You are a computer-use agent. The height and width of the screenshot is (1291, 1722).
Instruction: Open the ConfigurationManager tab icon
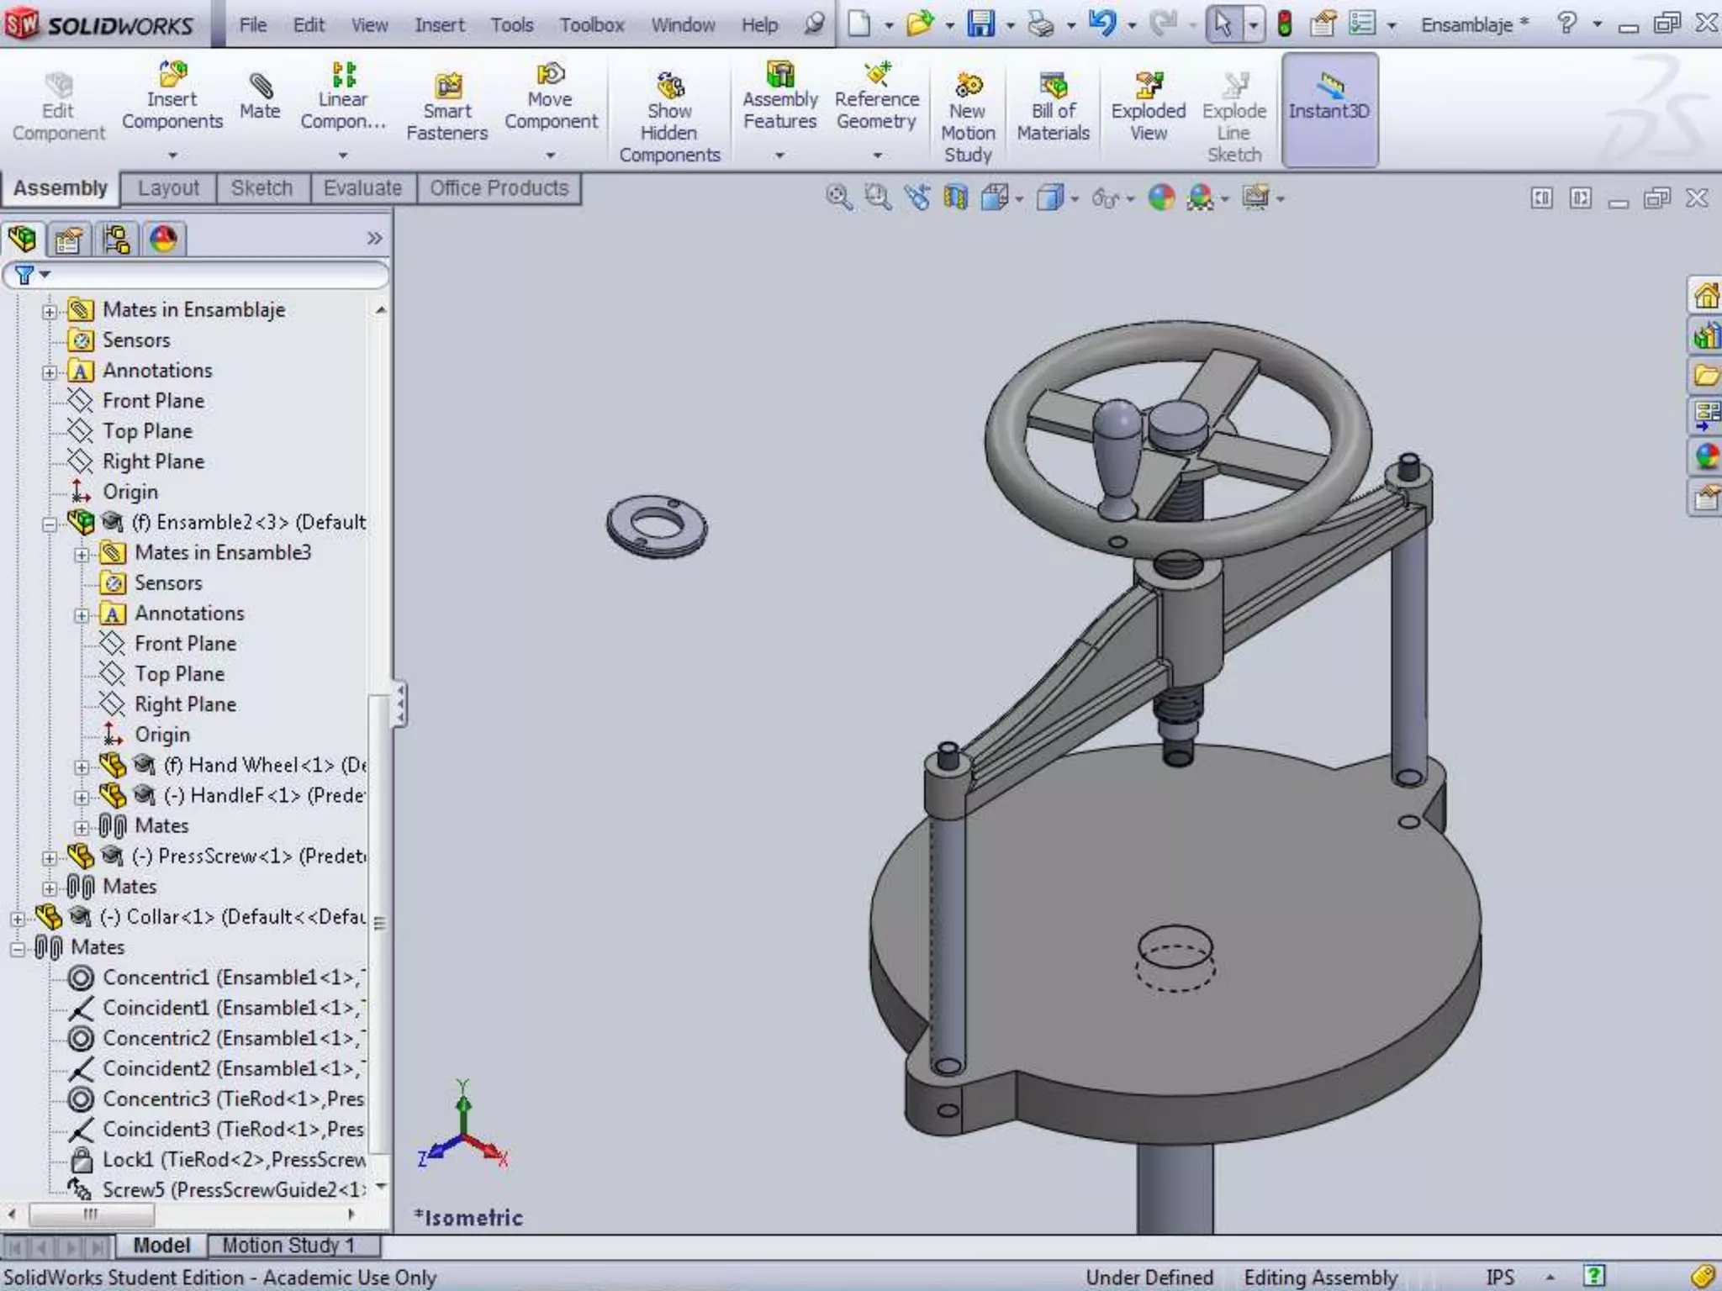coord(116,240)
